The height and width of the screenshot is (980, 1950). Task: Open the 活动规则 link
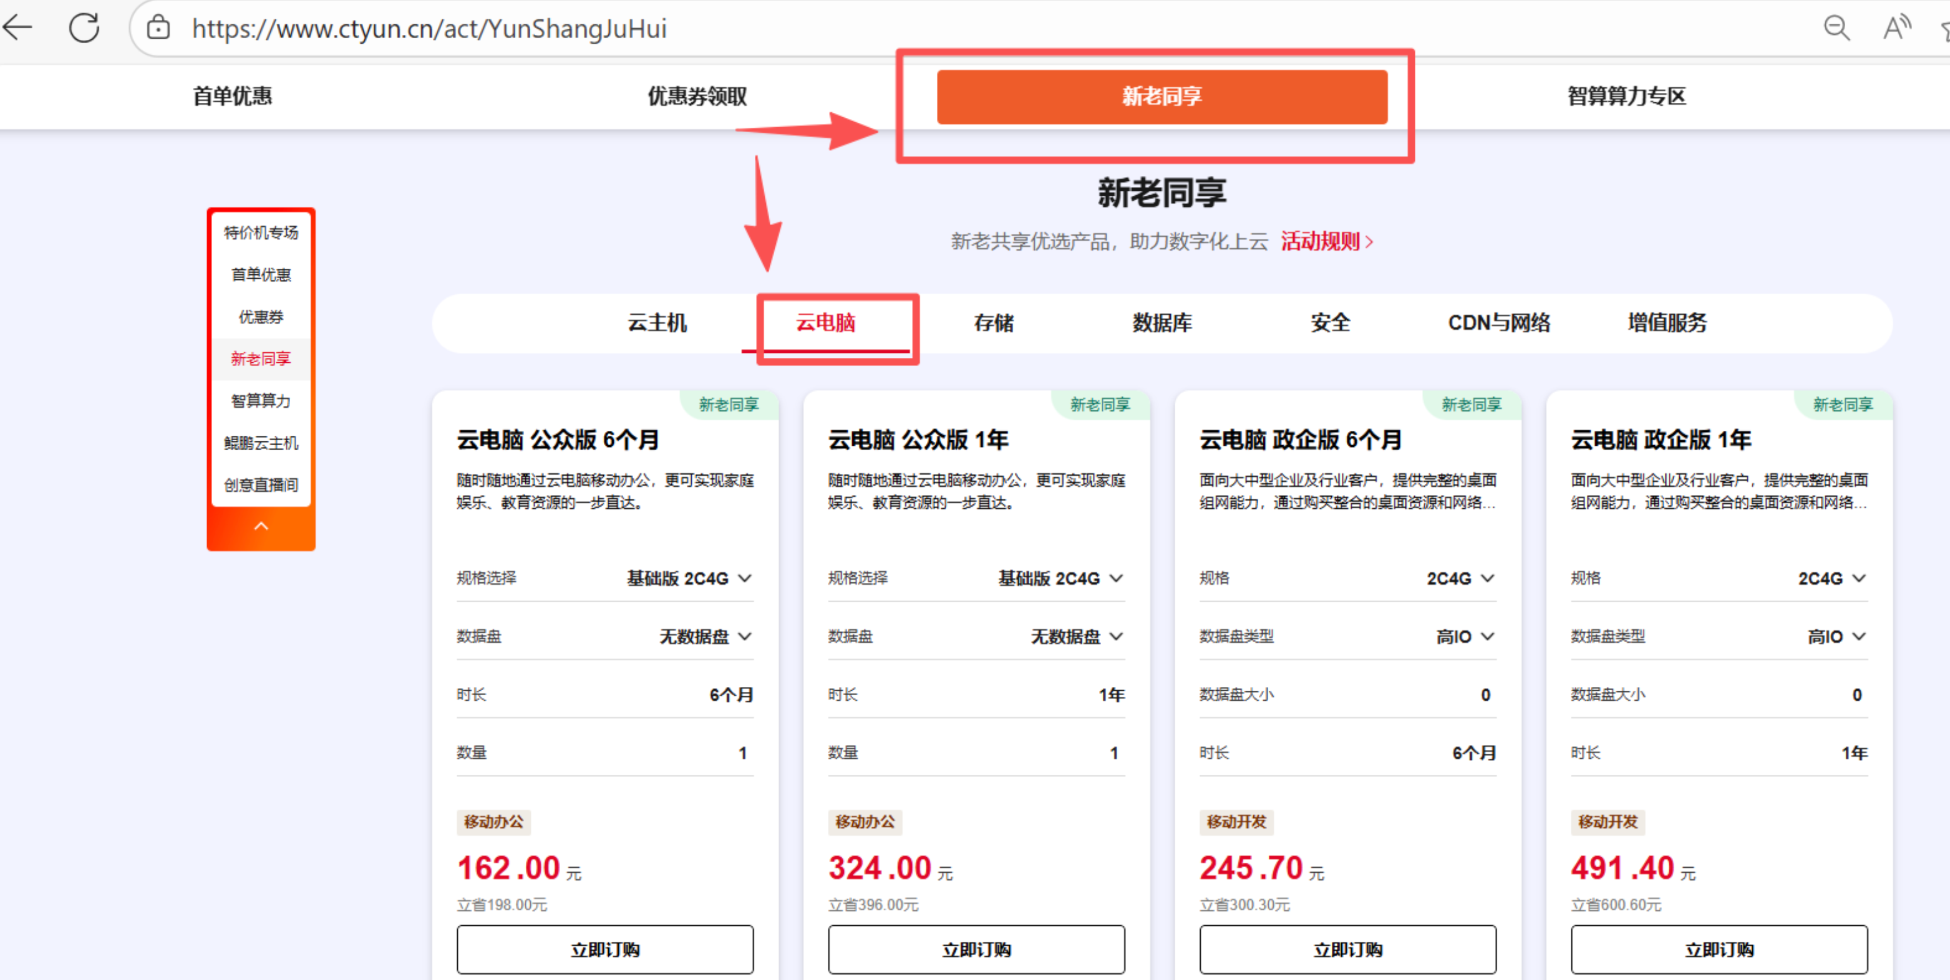1326,241
